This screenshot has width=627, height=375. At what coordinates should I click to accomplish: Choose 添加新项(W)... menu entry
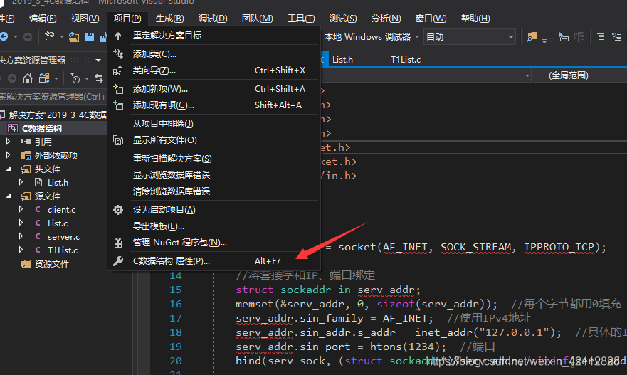(214, 89)
